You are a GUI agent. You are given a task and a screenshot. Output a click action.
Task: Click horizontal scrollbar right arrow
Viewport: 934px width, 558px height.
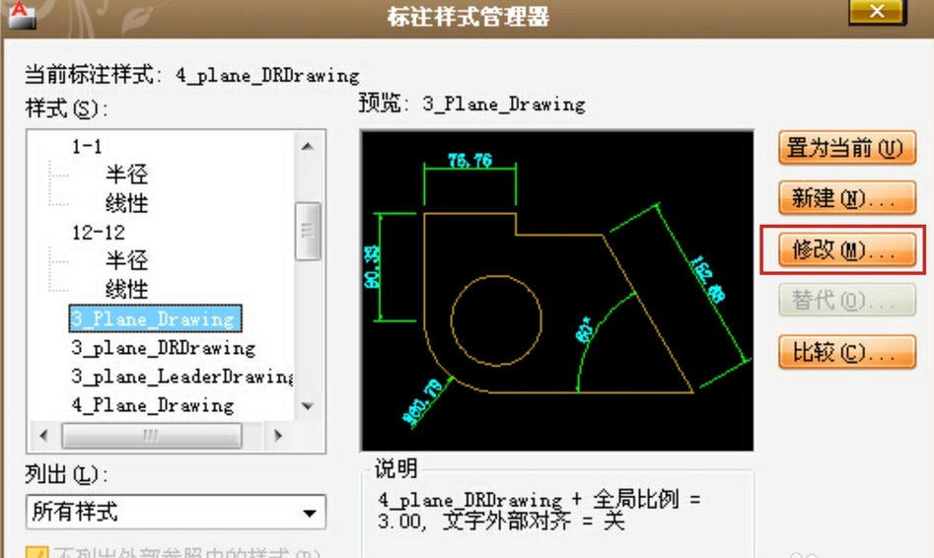coord(278,435)
